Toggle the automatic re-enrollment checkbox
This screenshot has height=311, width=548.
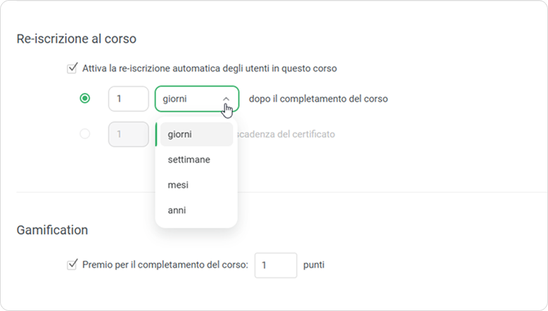point(72,68)
